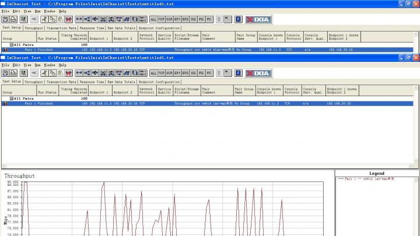Screen dimensions: 420x236
Task: Click Run test icon in upper window
Action: coord(23,19)
